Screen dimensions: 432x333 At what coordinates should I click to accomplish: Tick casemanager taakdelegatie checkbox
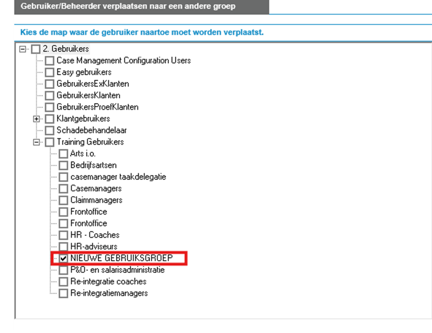[63, 177]
